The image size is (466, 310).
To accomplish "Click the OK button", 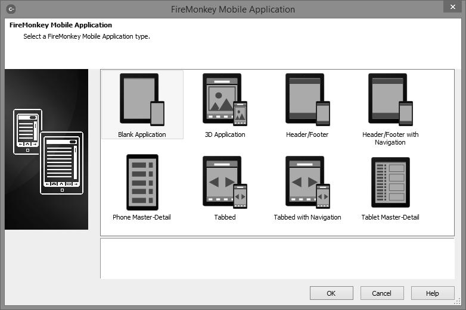I will point(331,293).
